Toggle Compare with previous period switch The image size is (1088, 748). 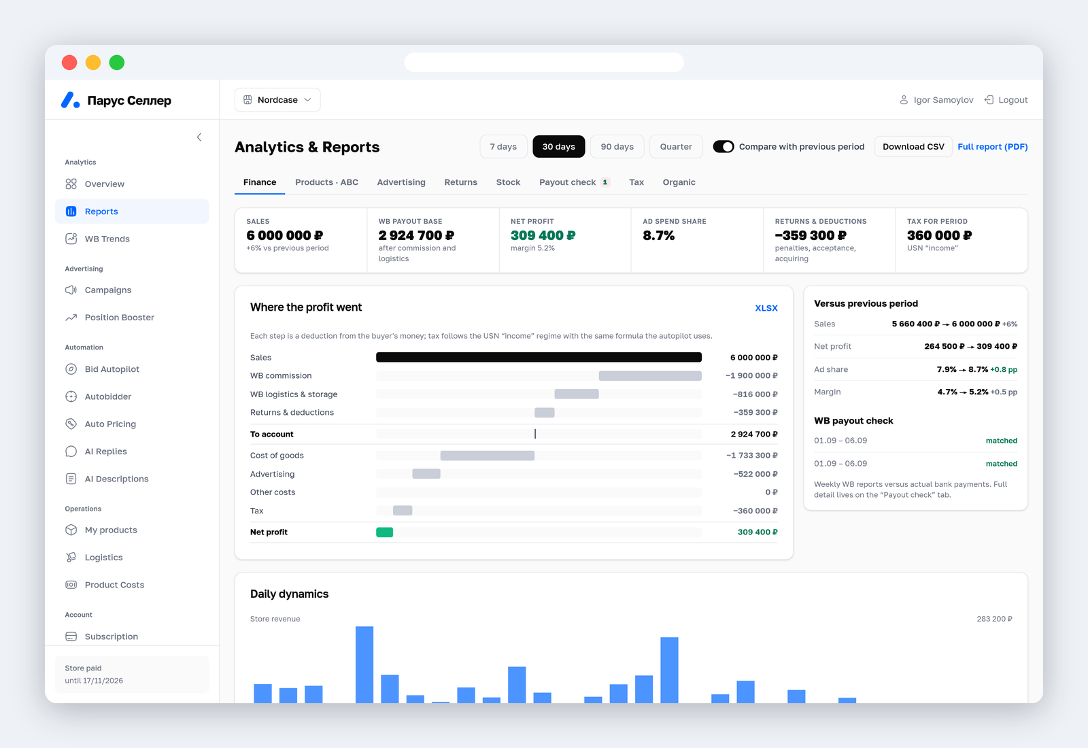click(723, 147)
